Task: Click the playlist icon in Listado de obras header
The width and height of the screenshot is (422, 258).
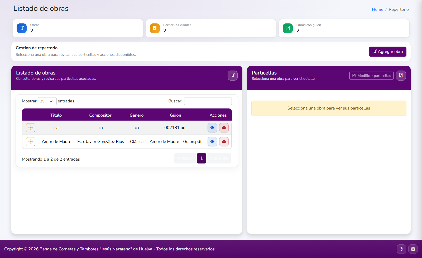Action: pos(232,76)
